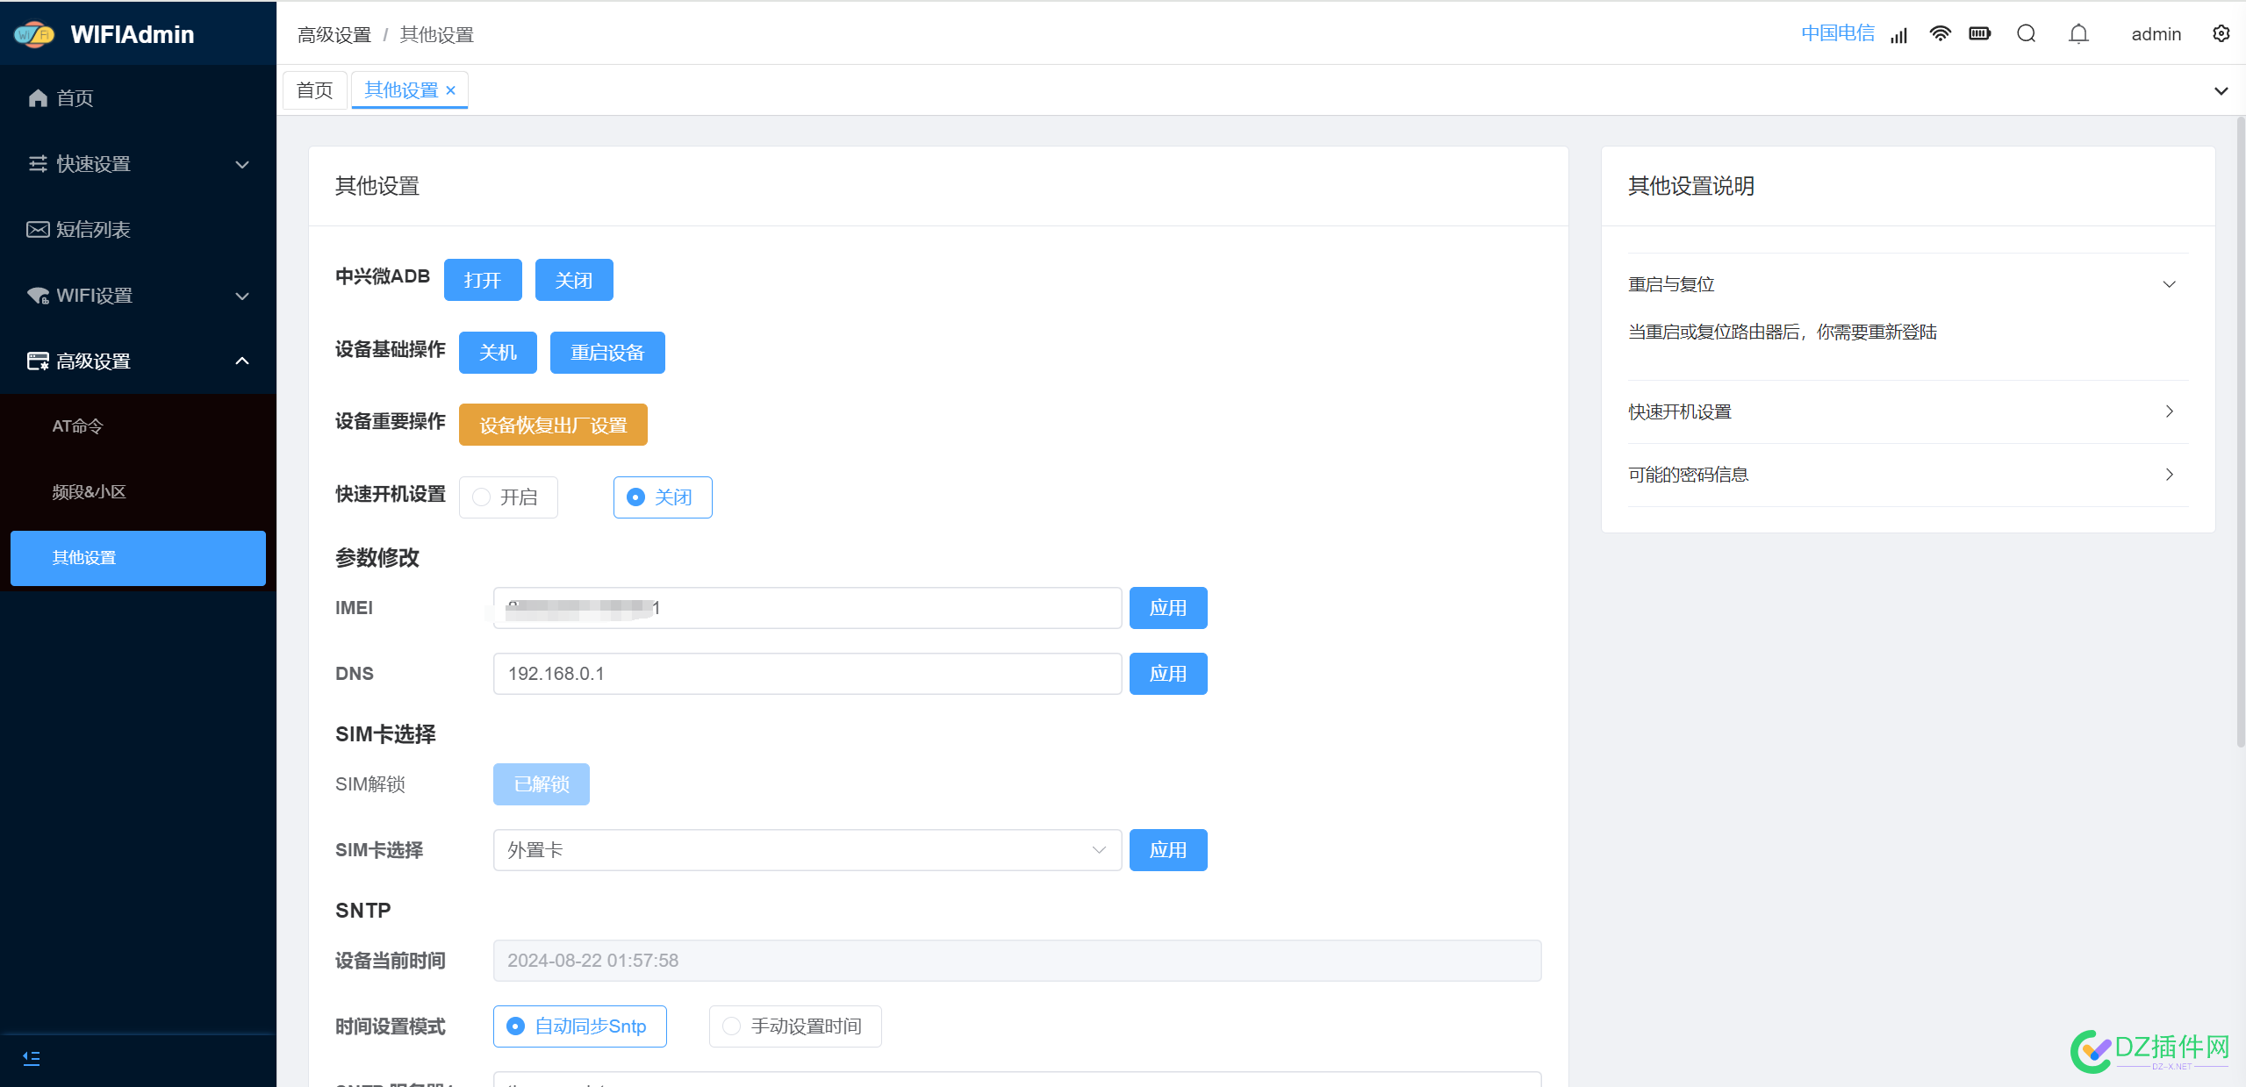
Task: Click the 重启设备 button
Action: click(607, 353)
